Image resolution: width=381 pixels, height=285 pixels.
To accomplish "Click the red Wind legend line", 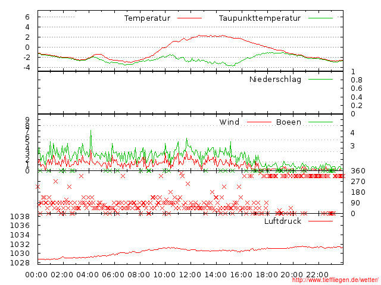I will (x=259, y=122).
